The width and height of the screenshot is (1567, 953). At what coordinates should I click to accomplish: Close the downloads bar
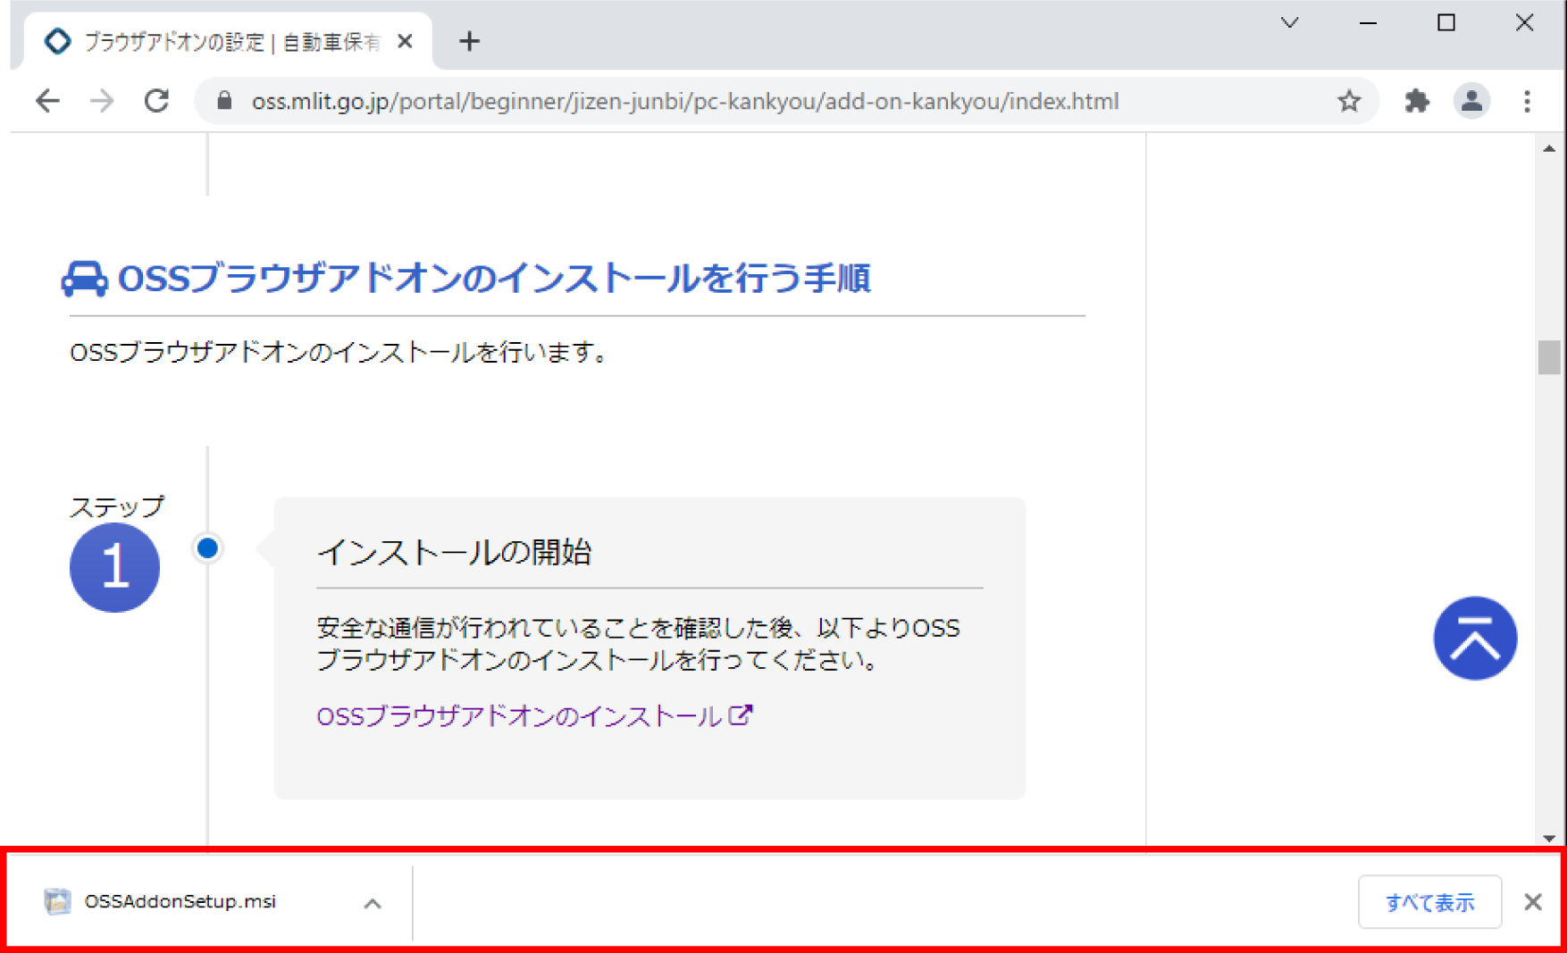pyautogui.click(x=1533, y=902)
